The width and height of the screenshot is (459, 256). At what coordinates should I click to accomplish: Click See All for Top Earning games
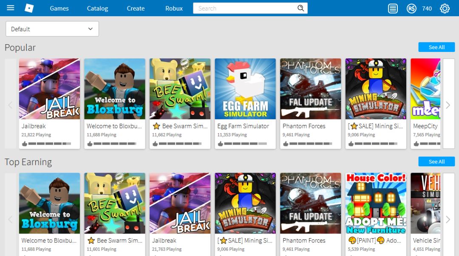click(x=436, y=162)
